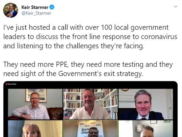Click the word coronavirus in the tweet
182x137 pixels.
click(x=159, y=37)
